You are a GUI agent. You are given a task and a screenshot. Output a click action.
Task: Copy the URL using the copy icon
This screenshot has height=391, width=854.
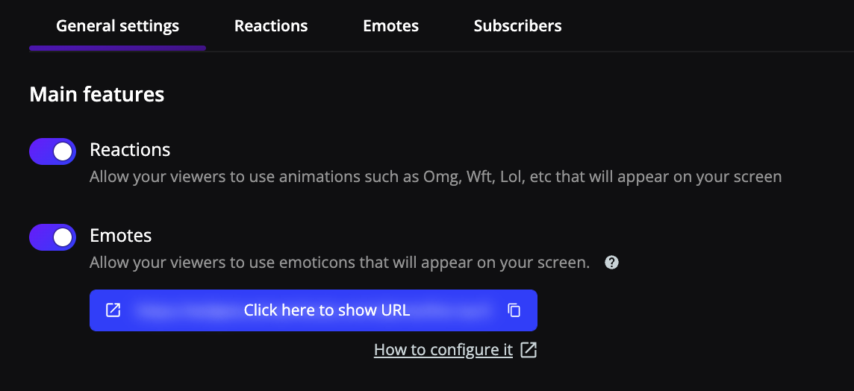pos(514,310)
